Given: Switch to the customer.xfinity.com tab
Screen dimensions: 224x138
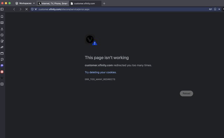Looking at the screenshot, I should point(85,3).
